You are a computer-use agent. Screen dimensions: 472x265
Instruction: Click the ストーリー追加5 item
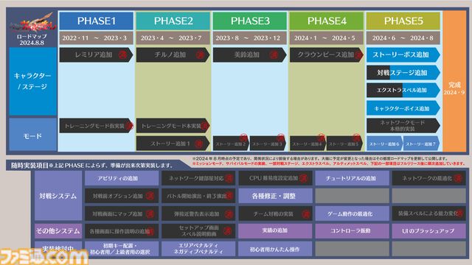click(x=345, y=144)
